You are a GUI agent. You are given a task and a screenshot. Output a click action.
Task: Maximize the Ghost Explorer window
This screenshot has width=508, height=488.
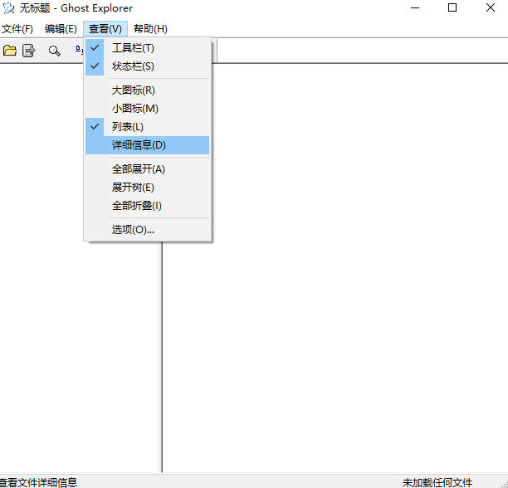[452, 7]
